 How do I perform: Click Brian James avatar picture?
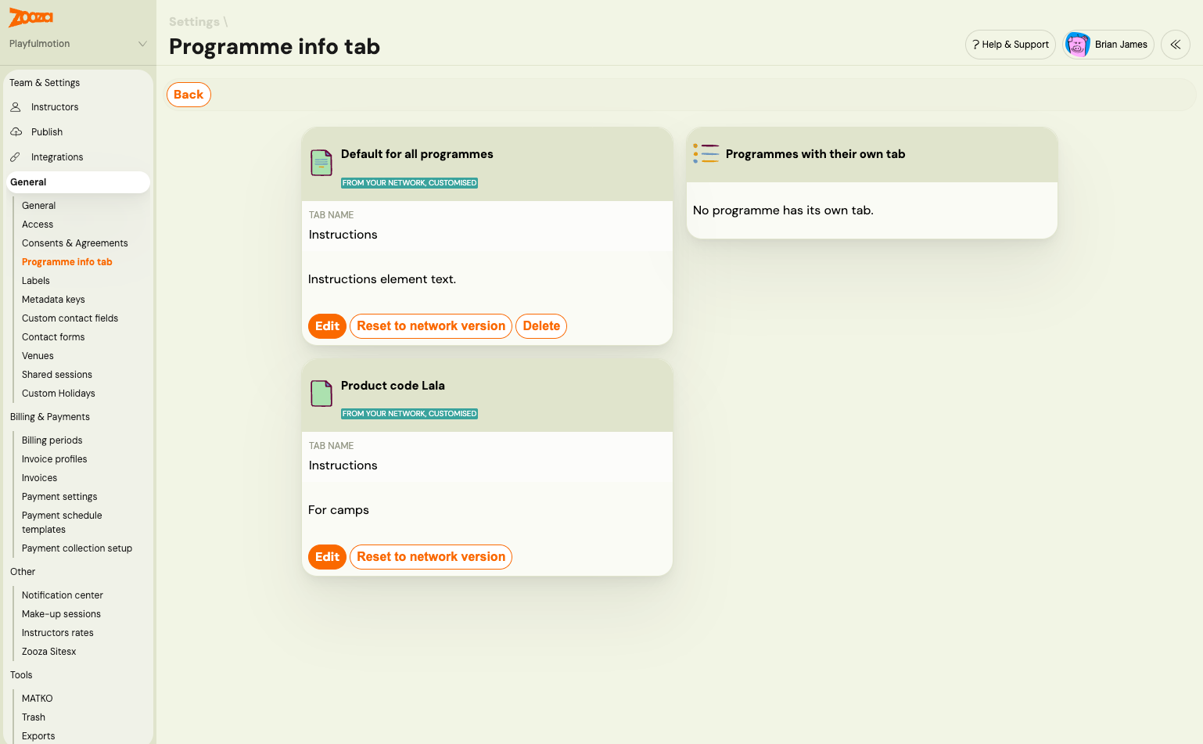point(1078,45)
